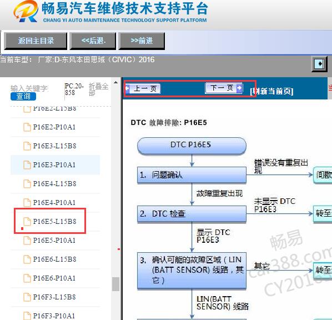Open tree item P16F3-L15B8
The image size is (332, 320).
pos(55,297)
